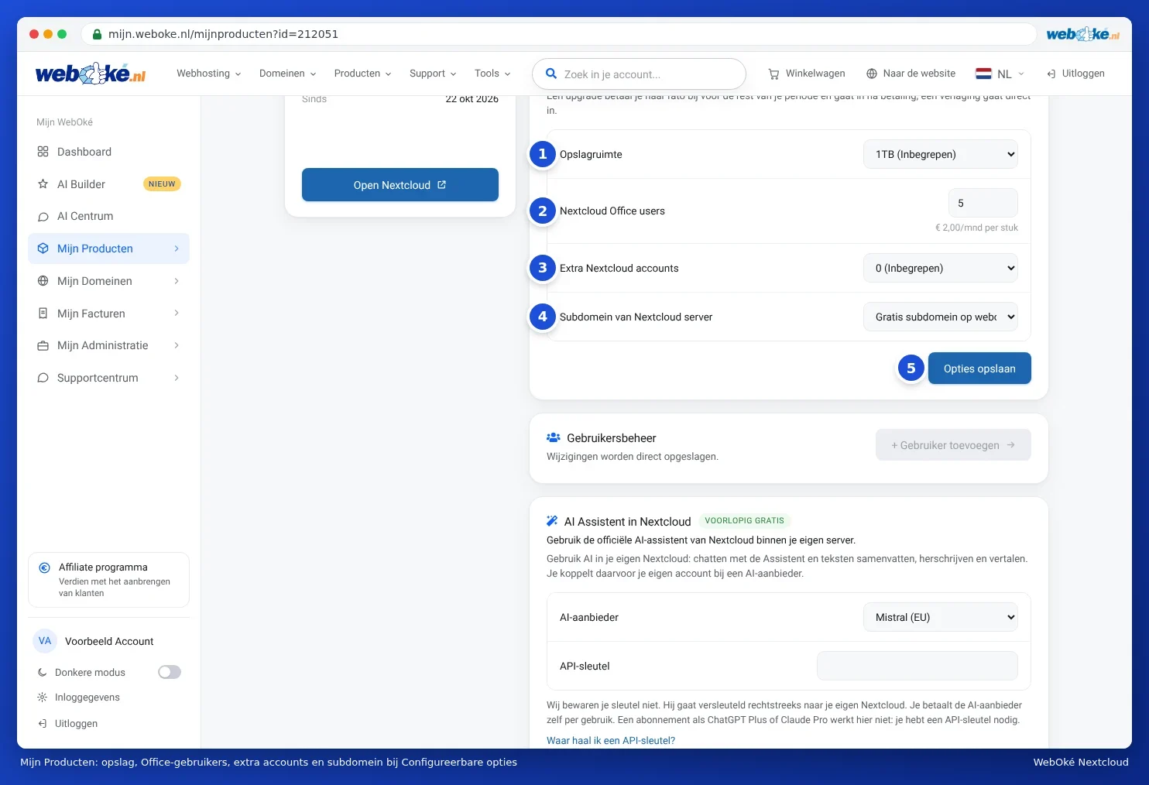This screenshot has height=785, width=1149.
Task: Click the Winkelwagen cart icon
Action: 773,74
